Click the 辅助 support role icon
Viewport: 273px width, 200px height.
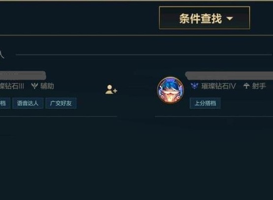[34, 86]
